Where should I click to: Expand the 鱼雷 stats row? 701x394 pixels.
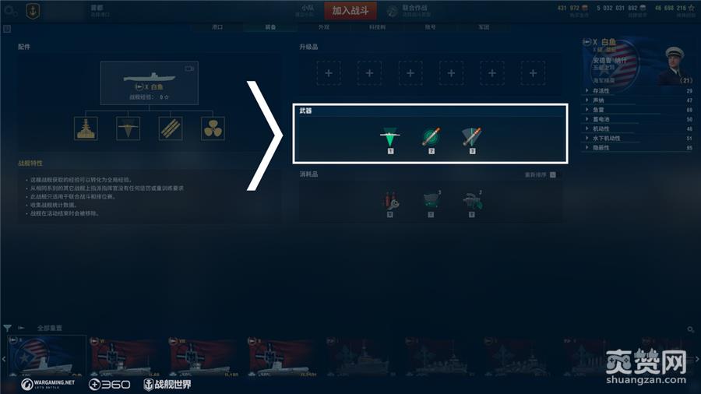639,110
